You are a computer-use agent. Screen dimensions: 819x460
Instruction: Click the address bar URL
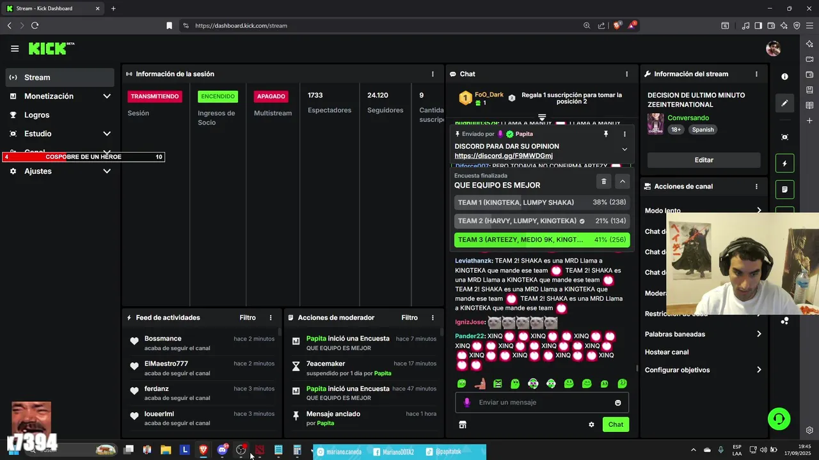coord(241,26)
